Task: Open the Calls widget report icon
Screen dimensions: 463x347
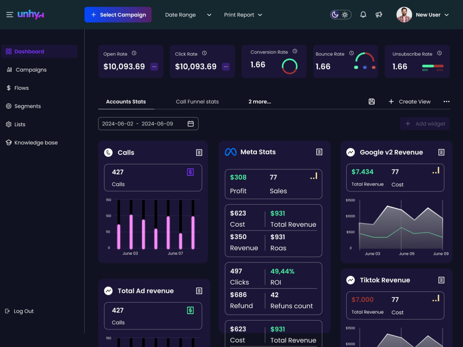Action: tap(199, 153)
